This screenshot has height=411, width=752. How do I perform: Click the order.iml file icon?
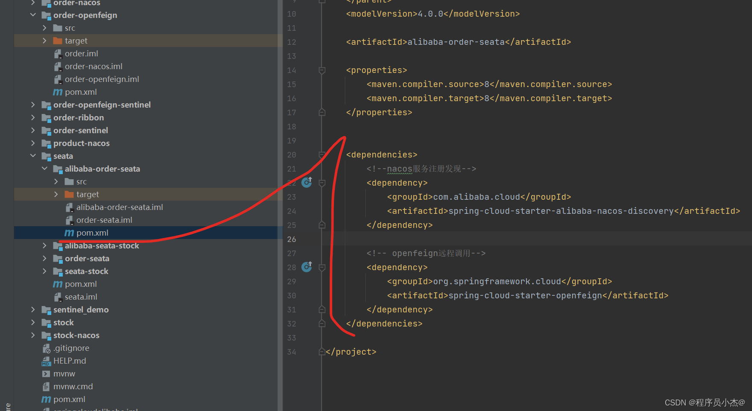58,53
